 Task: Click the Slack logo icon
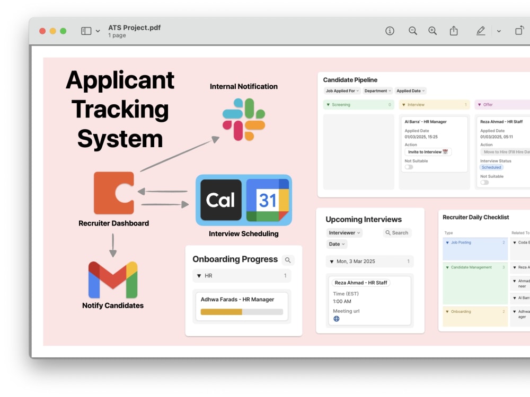coord(244,119)
